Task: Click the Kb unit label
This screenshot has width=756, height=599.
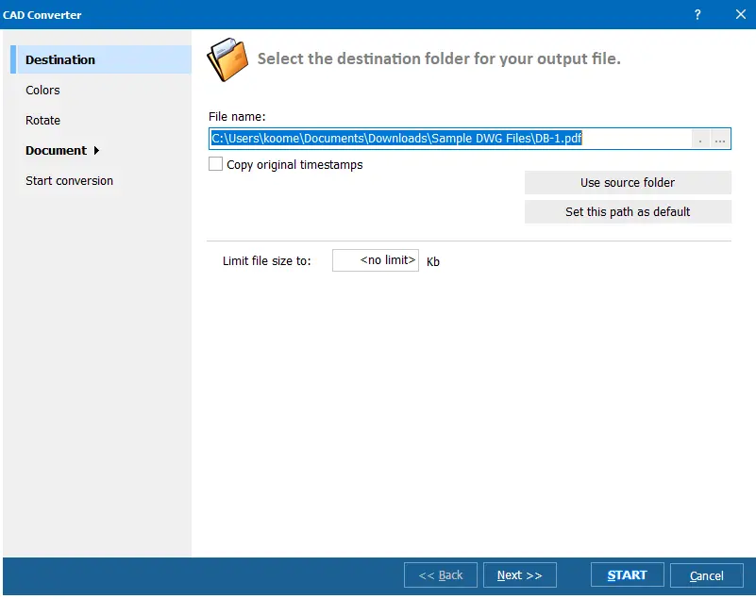Action: click(433, 261)
